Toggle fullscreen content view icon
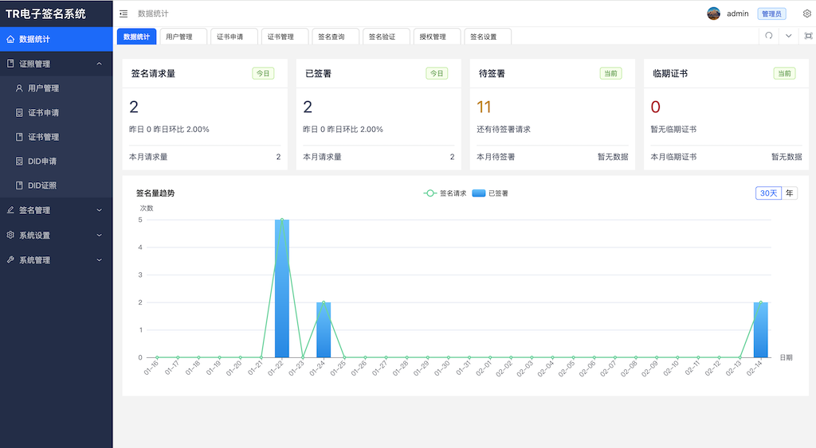The image size is (816, 448). click(808, 36)
